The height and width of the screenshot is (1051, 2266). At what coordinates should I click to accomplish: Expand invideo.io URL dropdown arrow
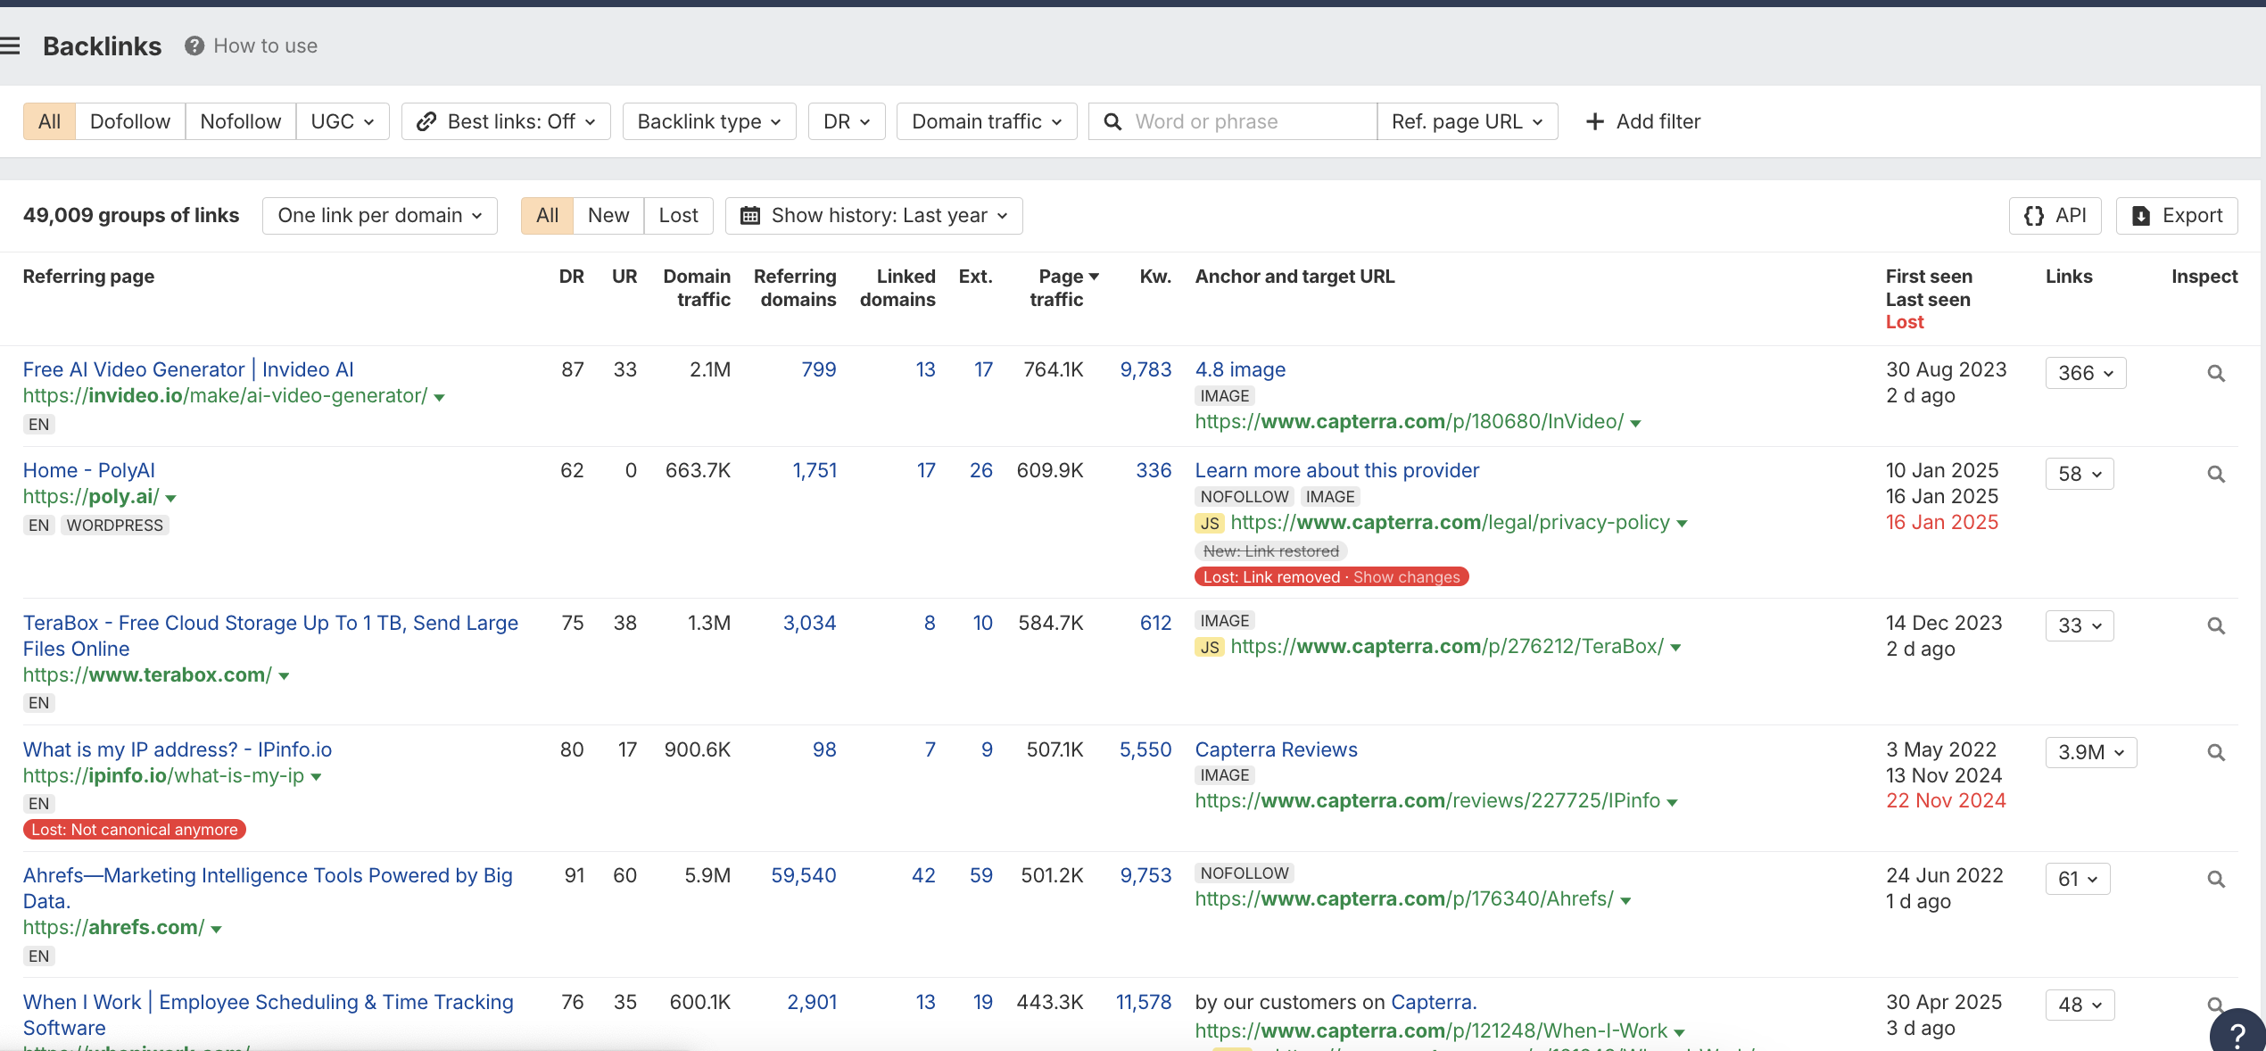click(x=439, y=397)
